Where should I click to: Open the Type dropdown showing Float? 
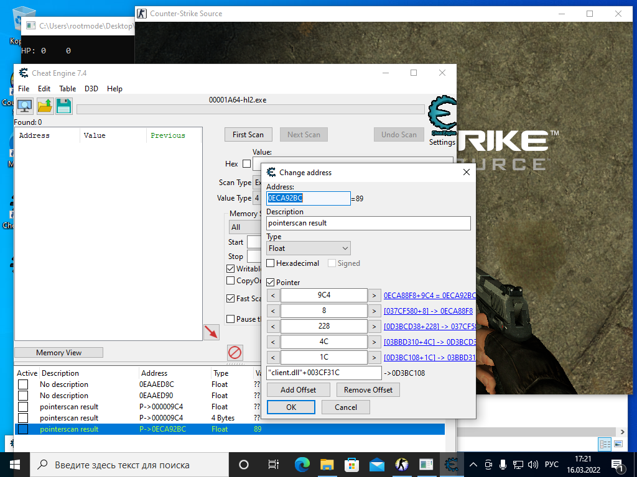click(309, 248)
